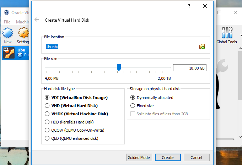Select QCOW (QEMU Copy-On-Write) type
This screenshot has width=242, height=165.
(x=74, y=130)
